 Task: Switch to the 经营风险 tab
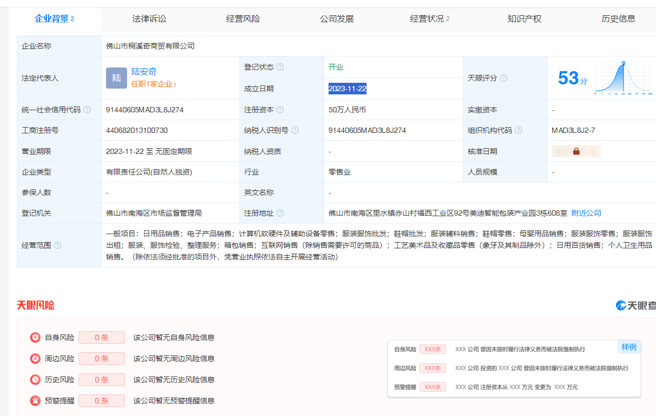pos(243,19)
